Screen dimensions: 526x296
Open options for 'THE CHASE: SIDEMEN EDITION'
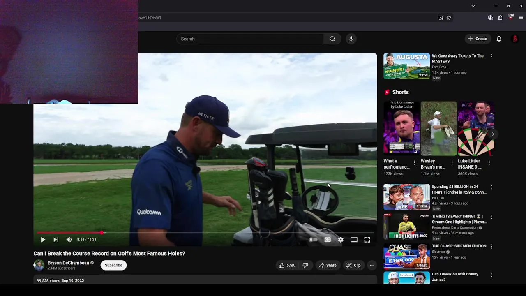click(x=492, y=247)
